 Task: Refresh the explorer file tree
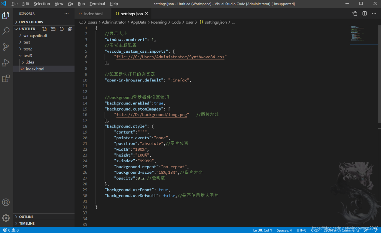[62, 29]
